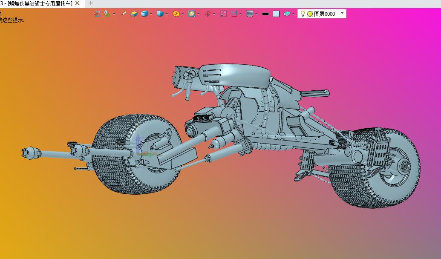Click the pink square picture icon
This screenshot has width=441, height=259.
[223, 14]
